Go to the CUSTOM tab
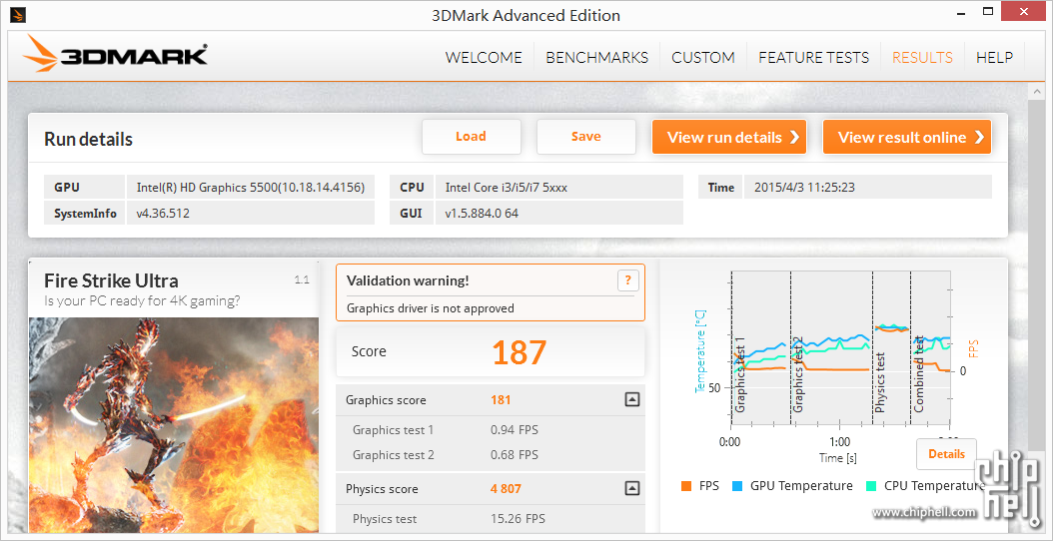The width and height of the screenshot is (1053, 541). pos(703,58)
